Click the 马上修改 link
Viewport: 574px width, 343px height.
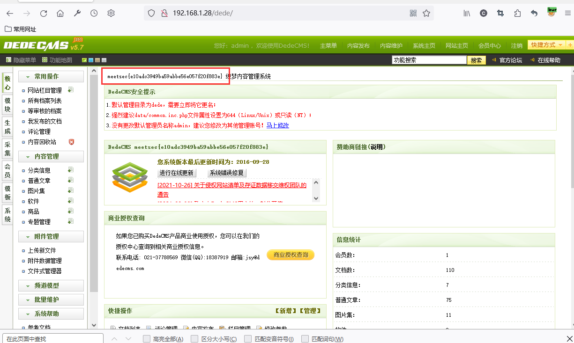click(278, 125)
